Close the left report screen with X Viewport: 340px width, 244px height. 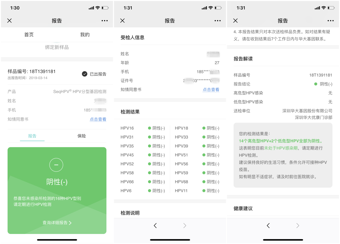tap(10, 21)
